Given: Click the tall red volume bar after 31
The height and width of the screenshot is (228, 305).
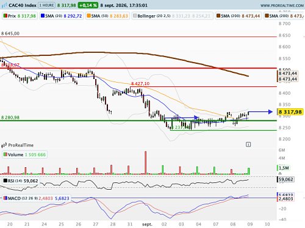Looking at the screenshot, I should coord(146,162).
